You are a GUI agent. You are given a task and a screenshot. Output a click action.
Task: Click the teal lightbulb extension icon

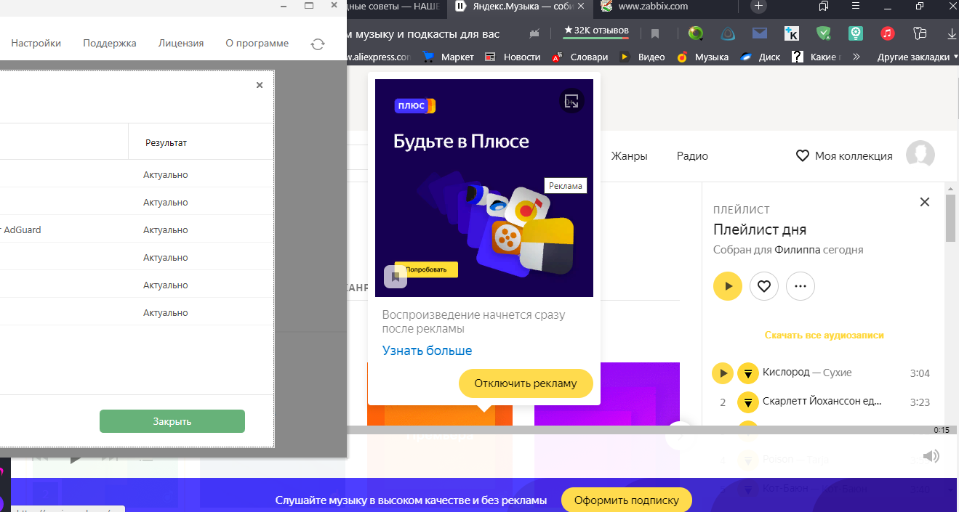coord(856,33)
